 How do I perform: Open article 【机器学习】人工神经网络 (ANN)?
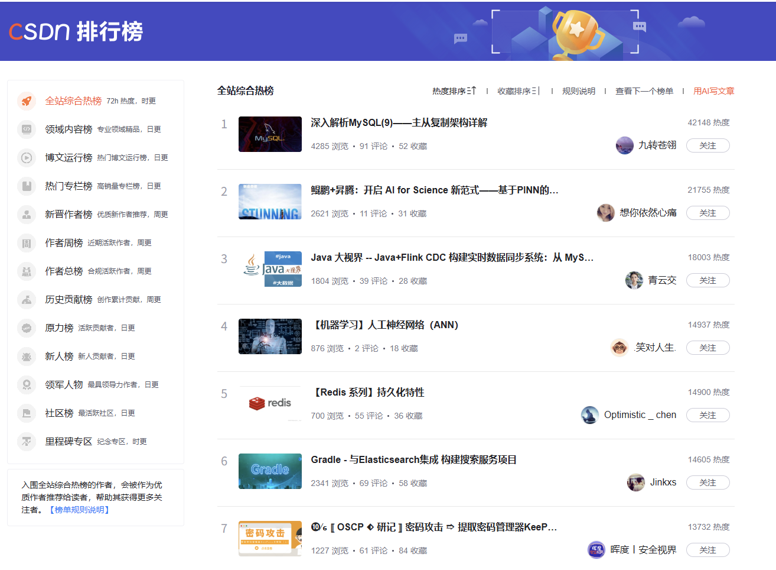coord(385,325)
